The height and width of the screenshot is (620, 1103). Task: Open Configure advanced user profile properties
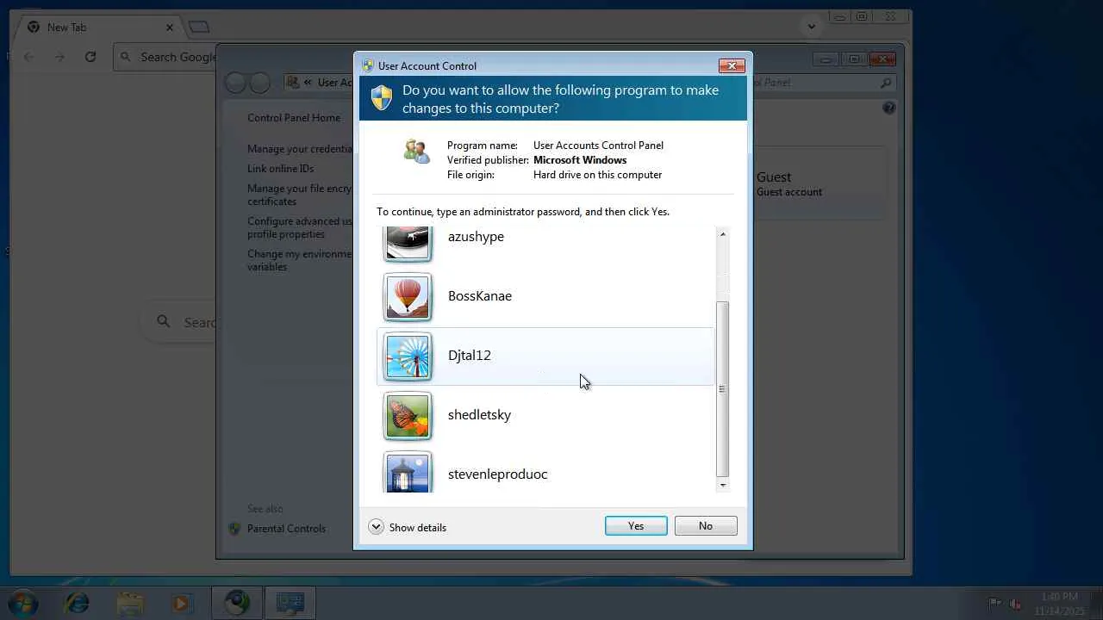click(x=300, y=227)
